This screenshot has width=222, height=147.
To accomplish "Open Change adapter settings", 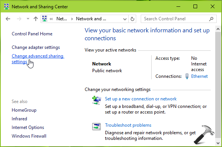I will [x=36, y=47].
